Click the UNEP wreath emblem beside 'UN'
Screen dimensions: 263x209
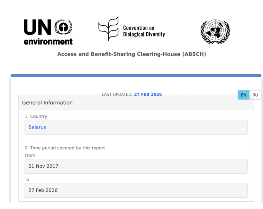point(64,27)
